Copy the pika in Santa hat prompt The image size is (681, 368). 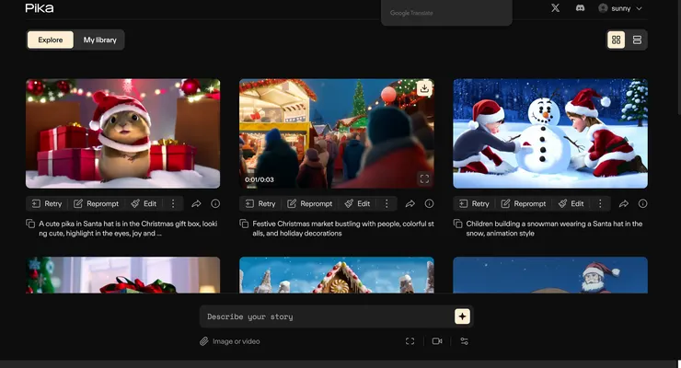pos(30,224)
